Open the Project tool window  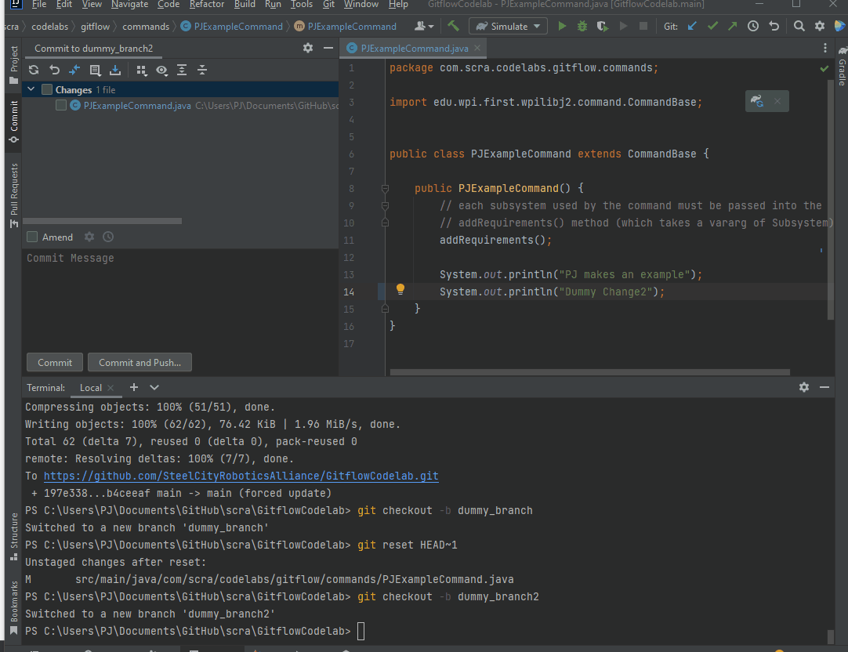point(14,65)
